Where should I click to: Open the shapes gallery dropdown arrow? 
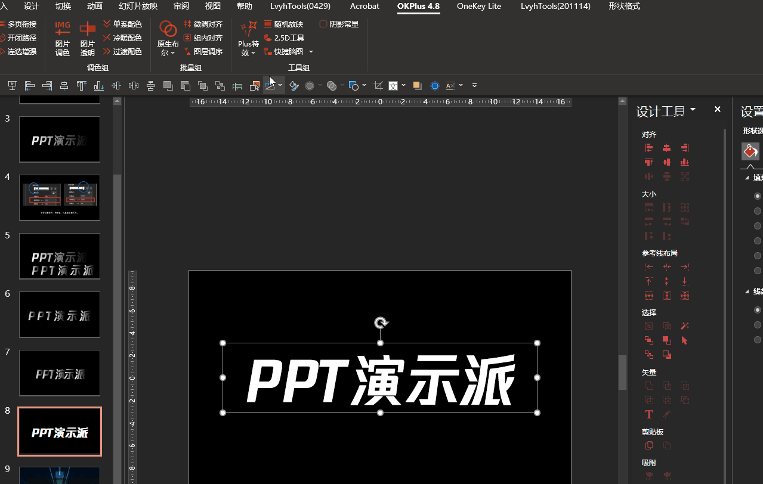pyautogui.click(x=364, y=85)
